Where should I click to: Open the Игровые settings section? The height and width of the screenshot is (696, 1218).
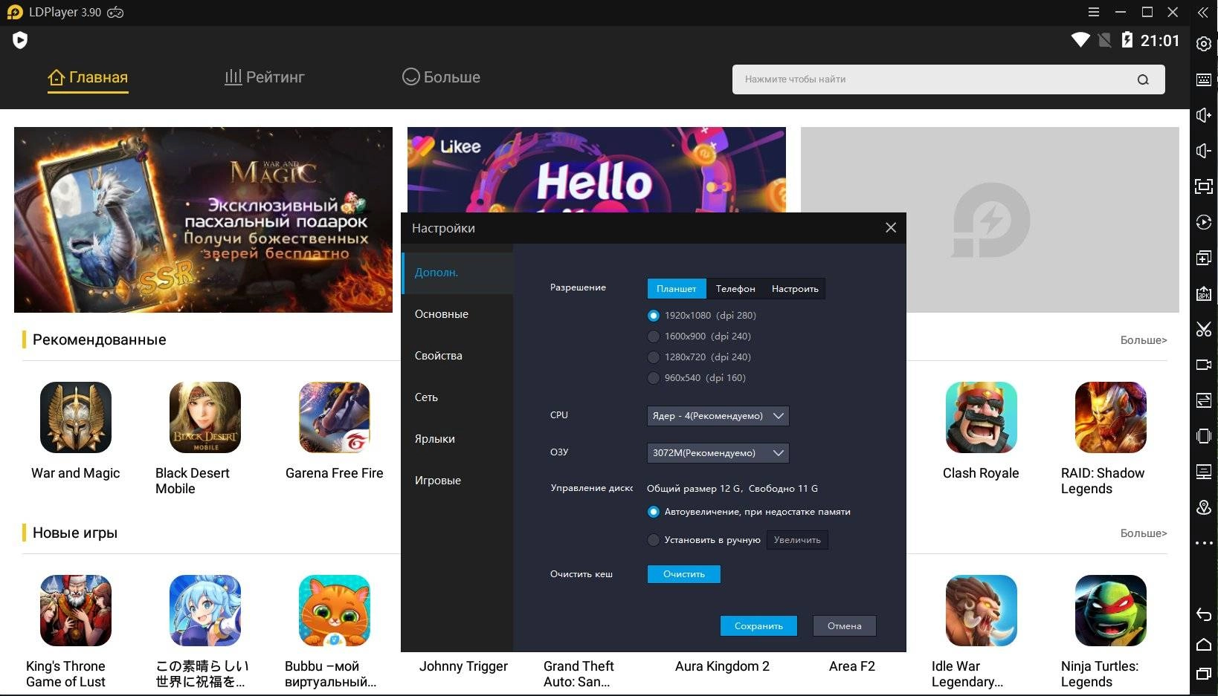tap(457, 481)
